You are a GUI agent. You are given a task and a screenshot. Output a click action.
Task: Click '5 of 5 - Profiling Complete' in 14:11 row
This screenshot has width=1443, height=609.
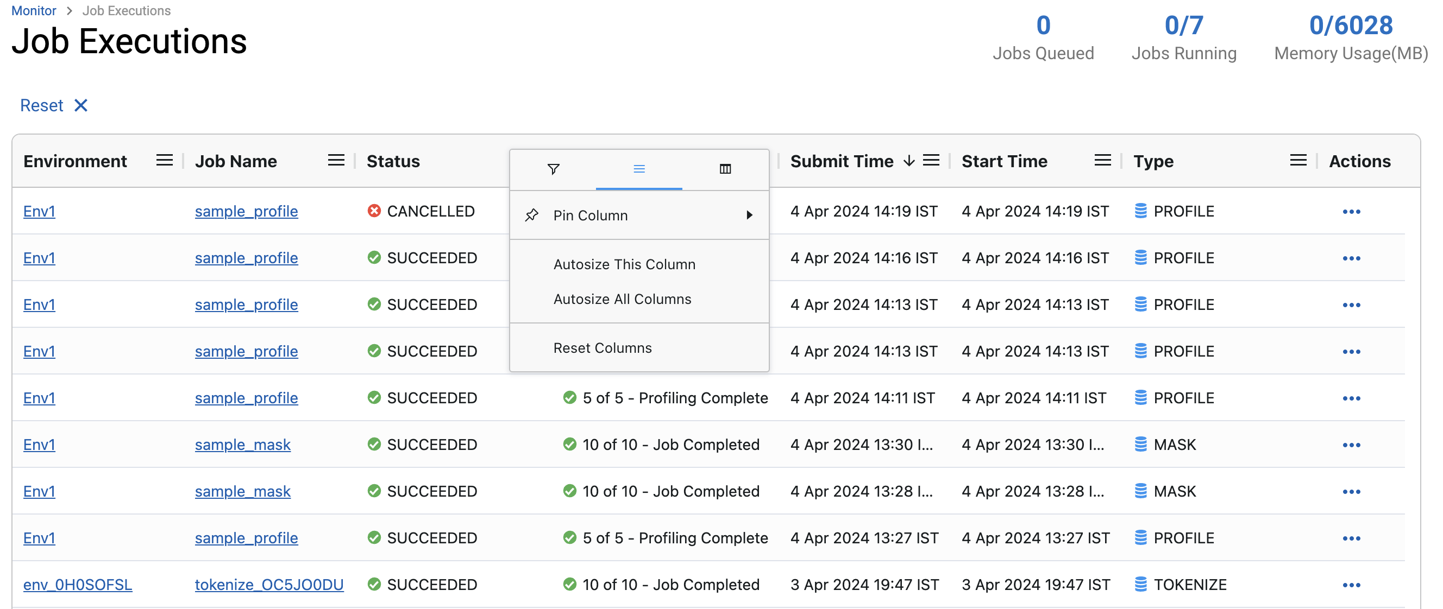pos(675,398)
